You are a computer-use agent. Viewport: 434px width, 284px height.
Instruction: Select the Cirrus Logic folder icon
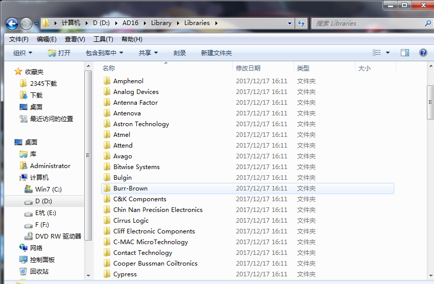pos(107,220)
